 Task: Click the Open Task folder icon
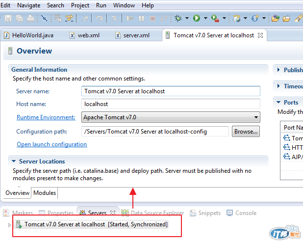pyautogui.click(x=286, y=18)
